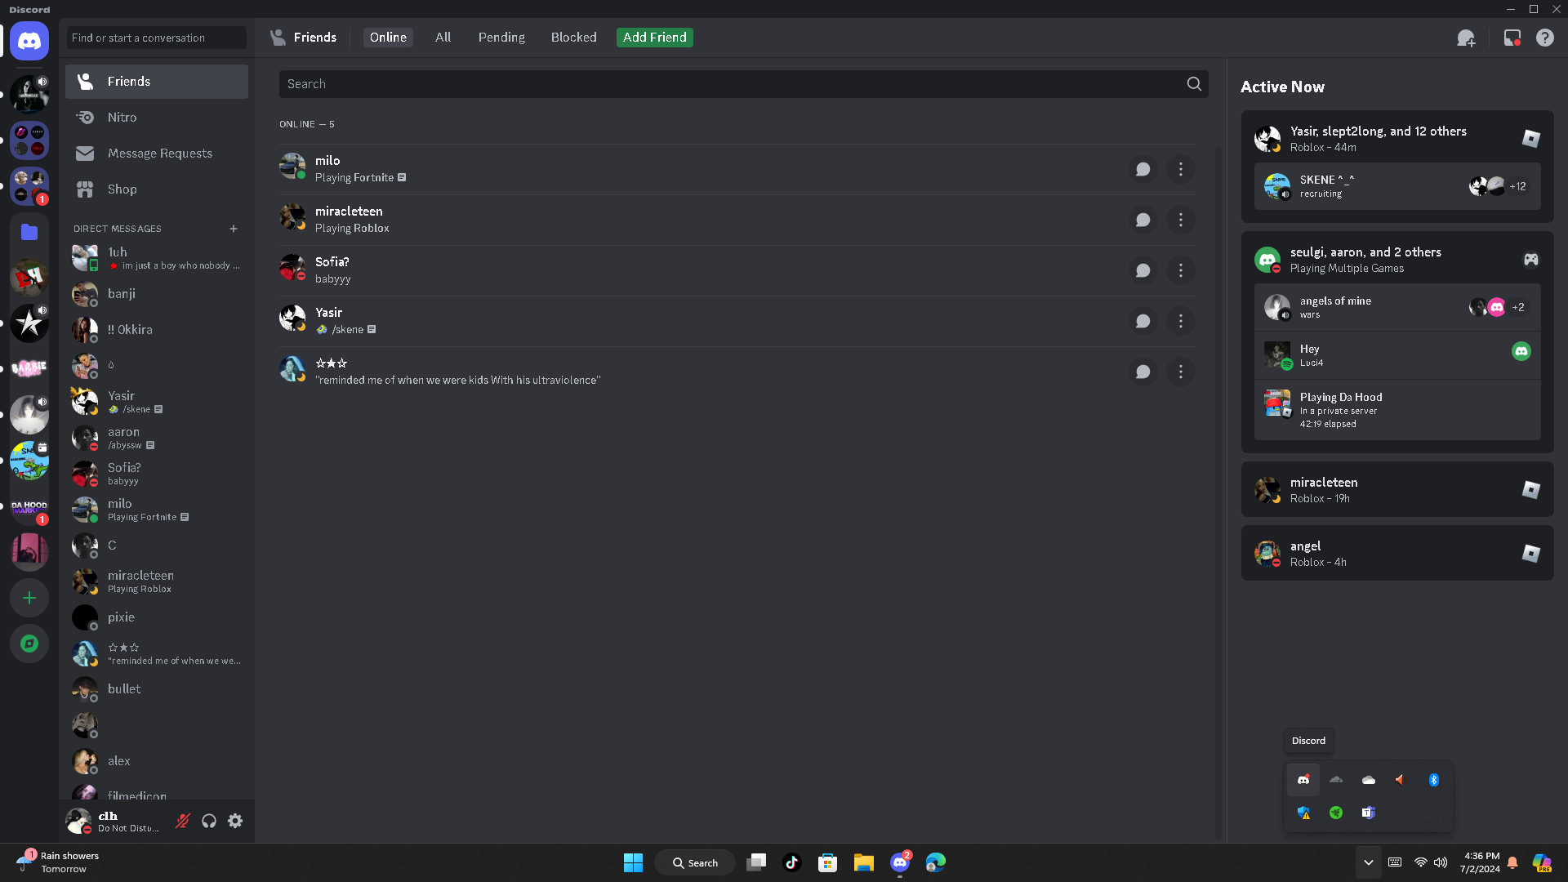Open the New Group DM icon
The width and height of the screenshot is (1568, 882).
1466,38
